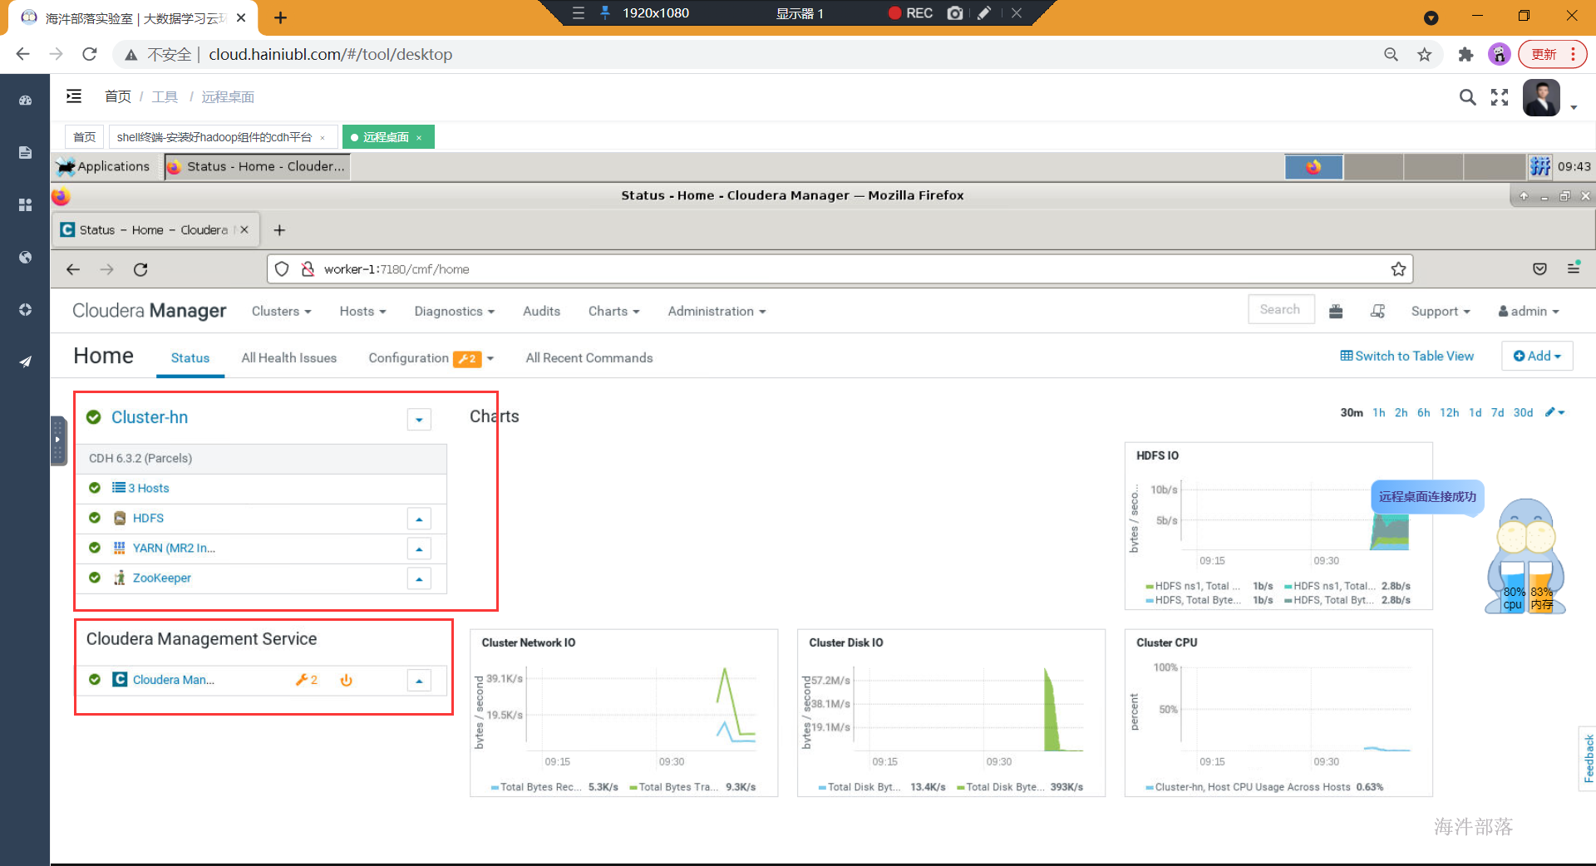
Task: Open the document icon in left sidebar
Action: click(26, 153)
